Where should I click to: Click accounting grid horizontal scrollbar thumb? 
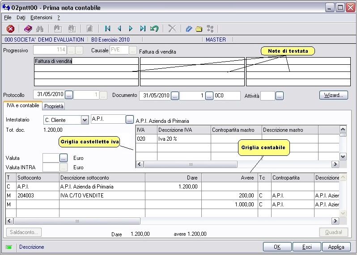77,221
